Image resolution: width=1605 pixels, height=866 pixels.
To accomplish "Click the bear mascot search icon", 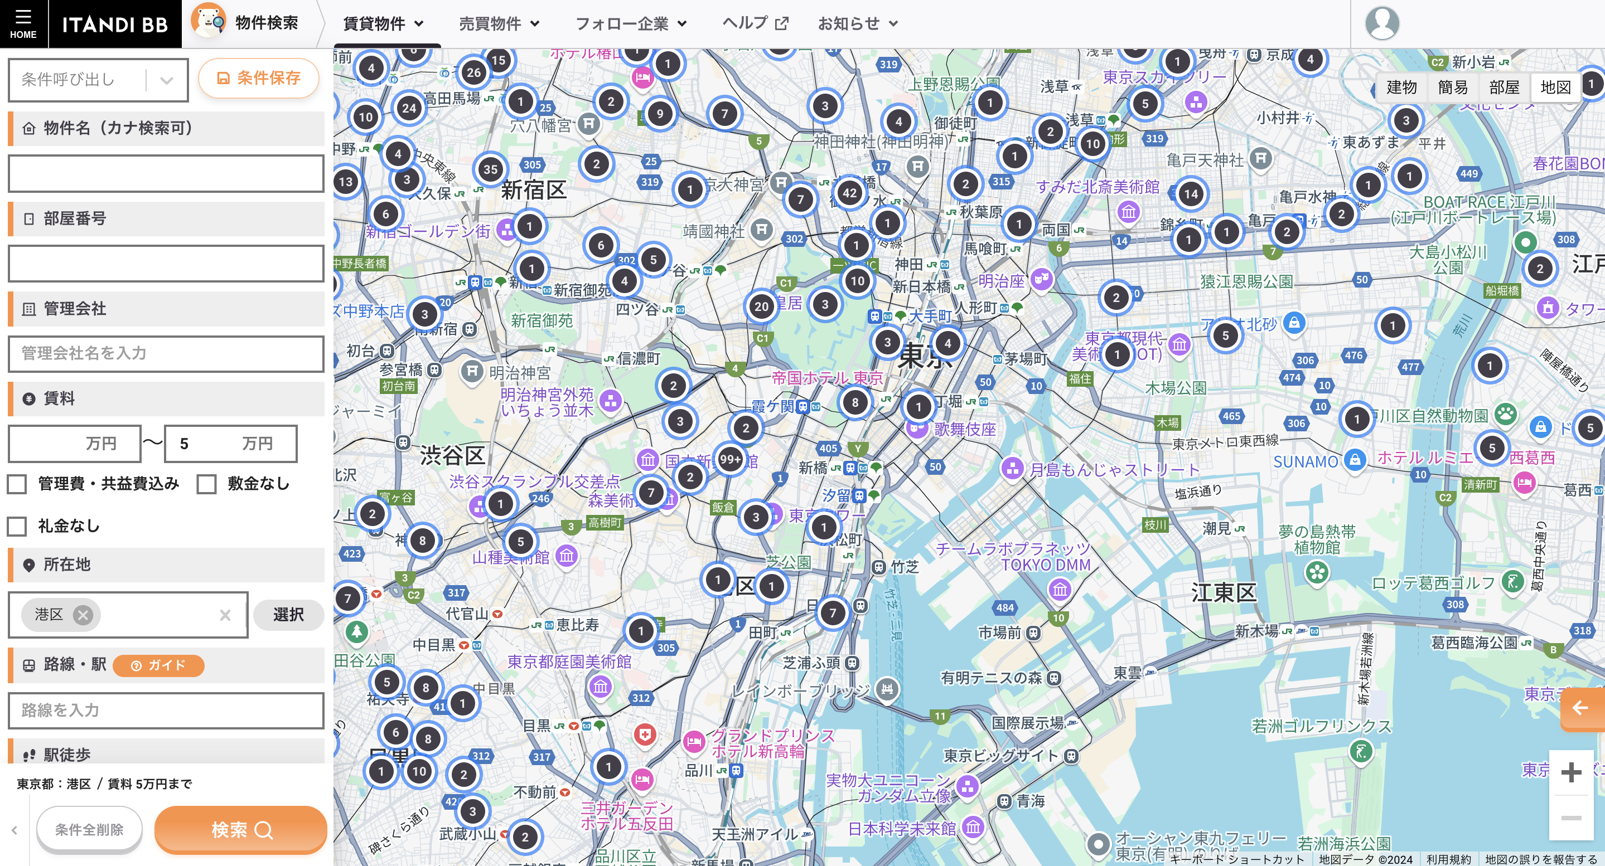I will [x=208, y=21].
